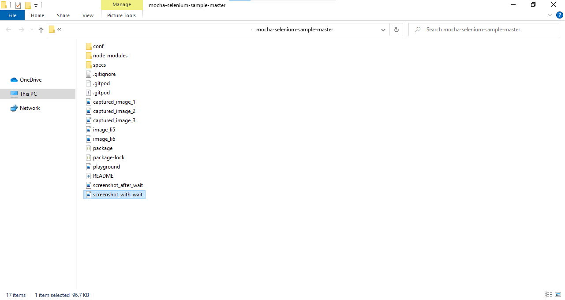Viewport: 565px width, 300px height.
Task: Click the New Folder quick access icon
Action: [x=27, y=5]
